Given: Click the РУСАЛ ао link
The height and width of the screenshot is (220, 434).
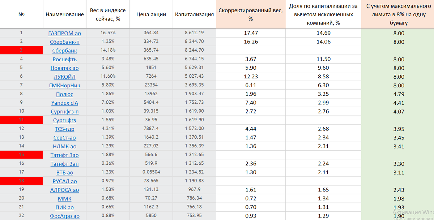Looking at the screenshot, I should click(65, 181).
